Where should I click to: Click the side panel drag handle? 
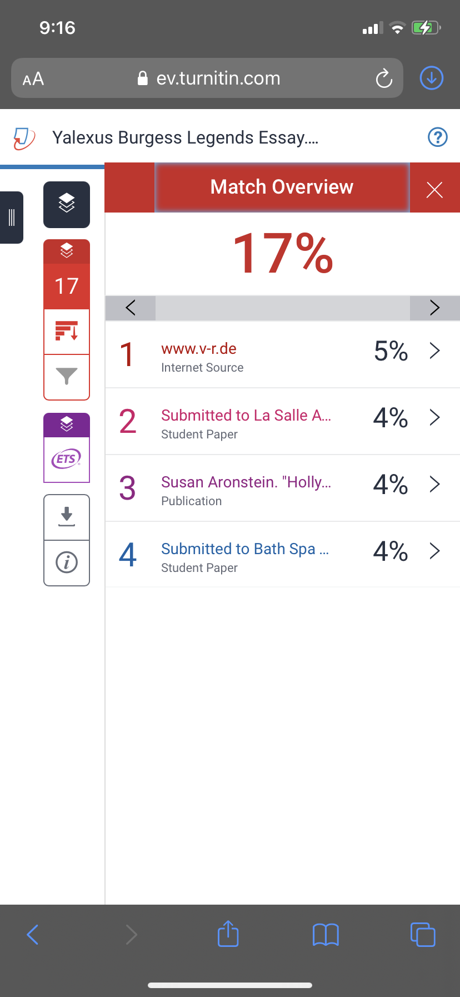click(12, 218)
